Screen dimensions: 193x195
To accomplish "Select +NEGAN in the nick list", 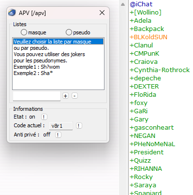I will click(x=143, y=136).
